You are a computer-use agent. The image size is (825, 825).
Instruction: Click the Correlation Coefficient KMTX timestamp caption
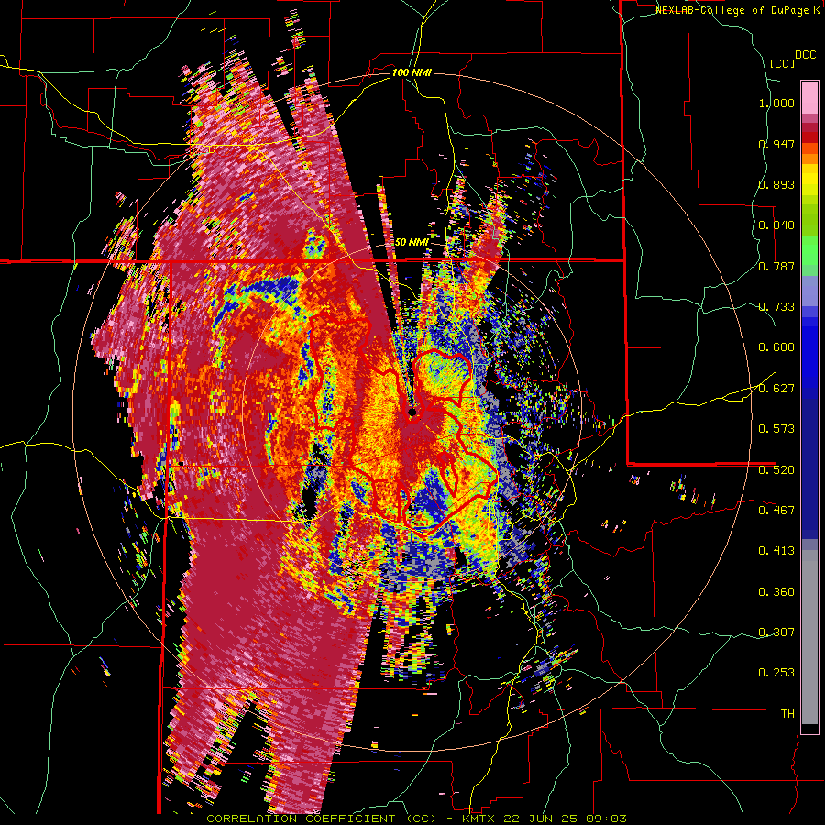(x=416, y=819)
